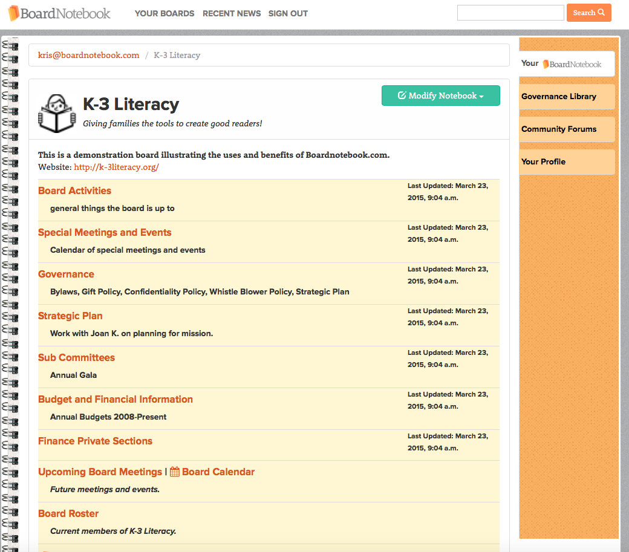
Task: Click the K-3 Literacy breadcrumb text
Action: tap(177, 55)
